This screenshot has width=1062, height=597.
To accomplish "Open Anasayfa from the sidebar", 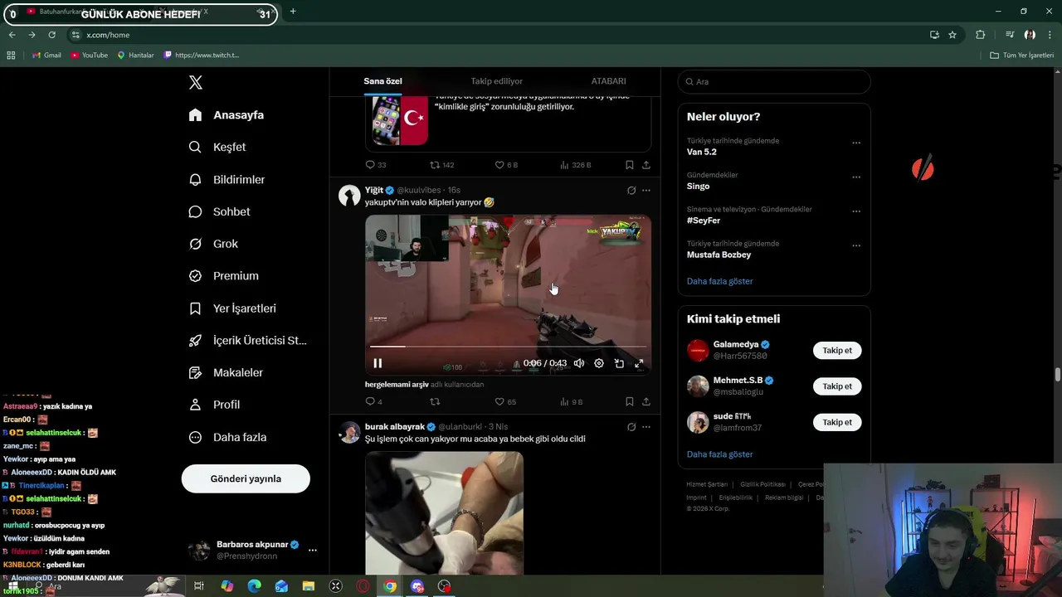I will coord(226,115).
